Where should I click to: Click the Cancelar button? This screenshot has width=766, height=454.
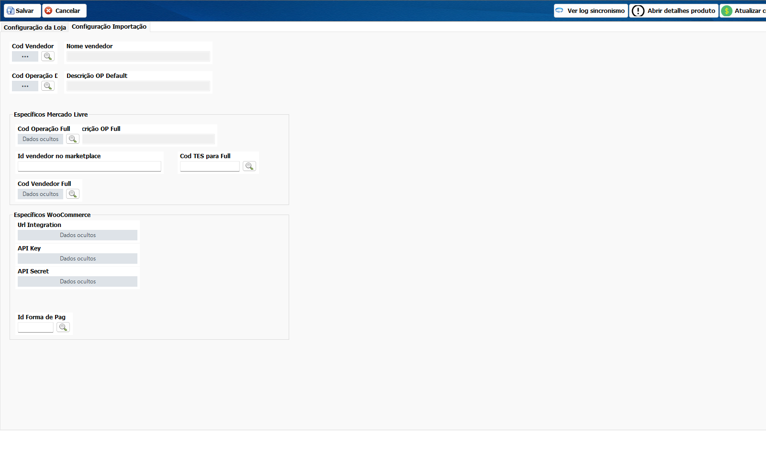click(64, 11)
